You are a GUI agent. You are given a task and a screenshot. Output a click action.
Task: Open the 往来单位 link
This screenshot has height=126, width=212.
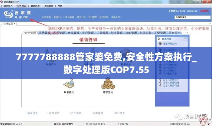point(54,113)
